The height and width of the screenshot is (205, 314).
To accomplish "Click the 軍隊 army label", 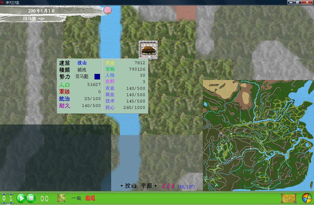I will click(x=64, y=92).
